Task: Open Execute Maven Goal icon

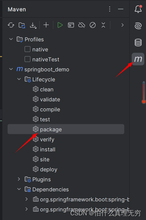Action: (x=71, y=25)
